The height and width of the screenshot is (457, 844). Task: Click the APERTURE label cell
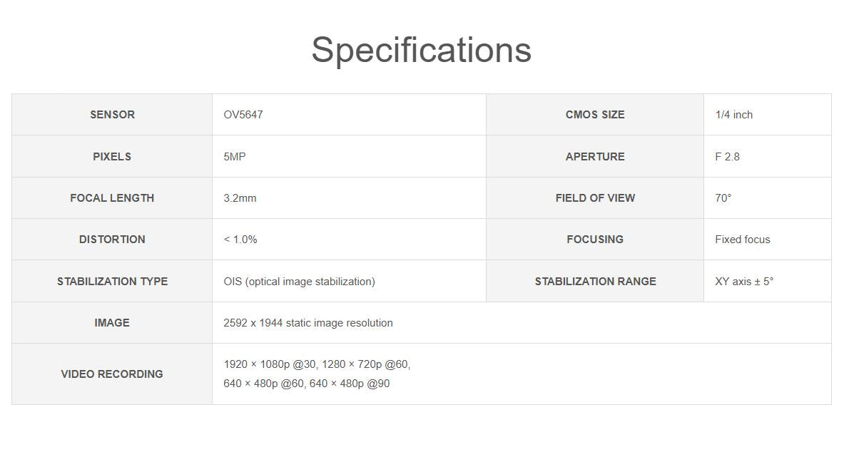595,157
